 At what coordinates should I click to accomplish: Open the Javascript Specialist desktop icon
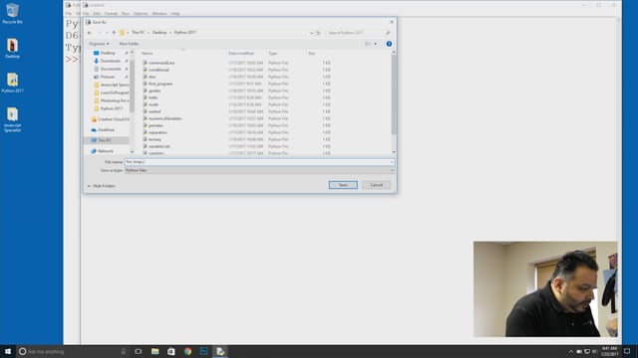coord(12,119)
